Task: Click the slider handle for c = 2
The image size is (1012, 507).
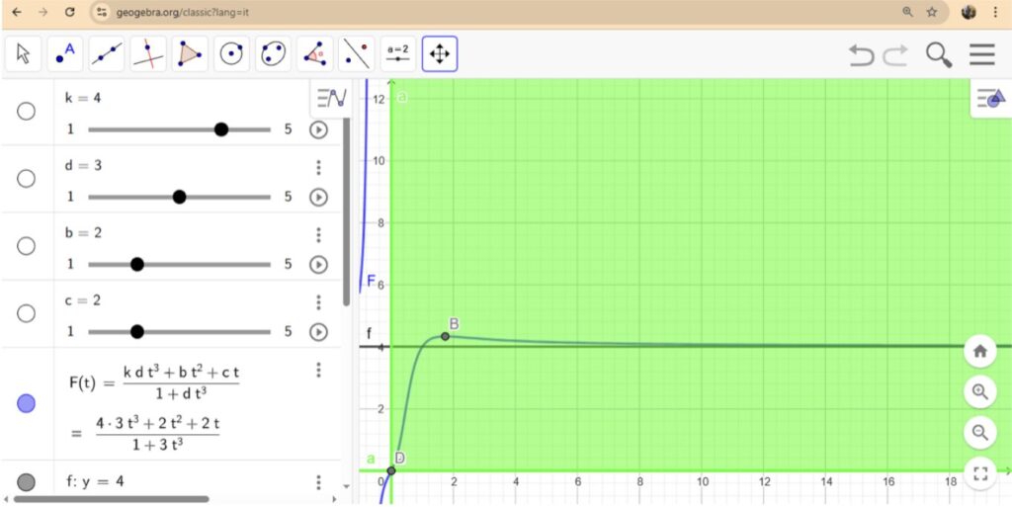Action: tap(137, 331)
